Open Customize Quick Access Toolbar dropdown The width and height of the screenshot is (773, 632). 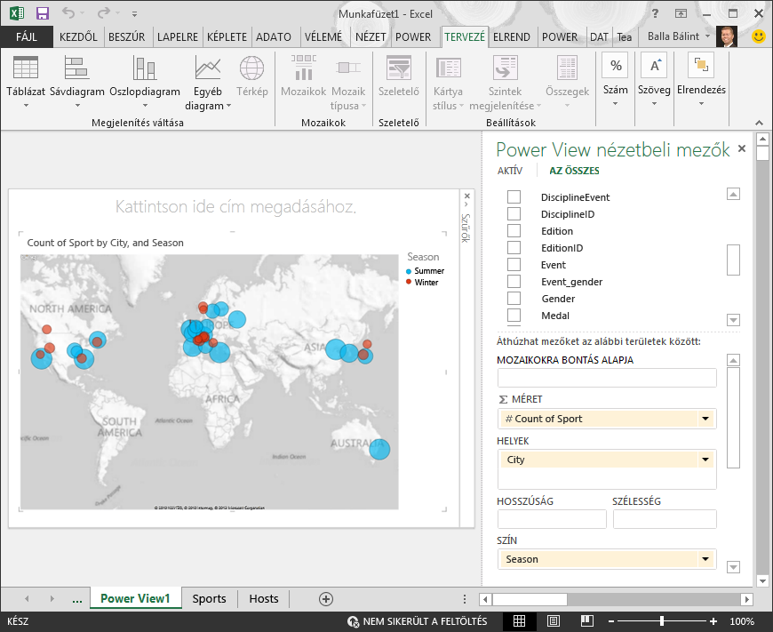(x=134, y=14)
